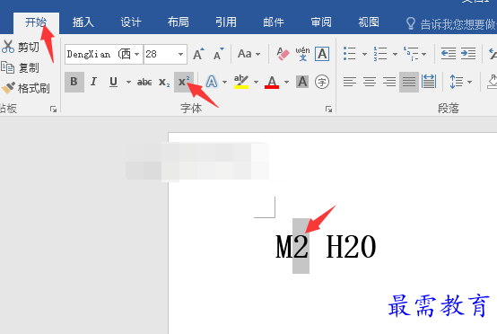This screenshot has width=497, height=334.
Task: Open the 审阅 (Review) tab
Action: (x=321, y=22)
